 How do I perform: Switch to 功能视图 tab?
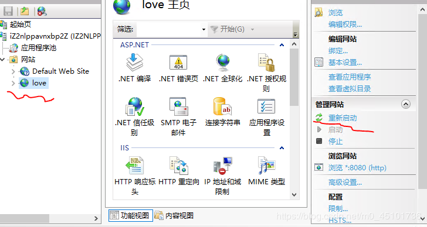tap(130, 216)
